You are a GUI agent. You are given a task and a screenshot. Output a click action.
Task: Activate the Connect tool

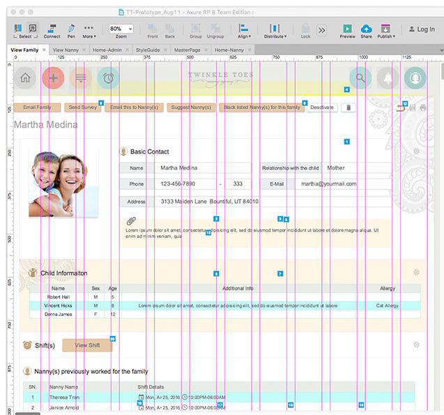click(x=52, y=31)
